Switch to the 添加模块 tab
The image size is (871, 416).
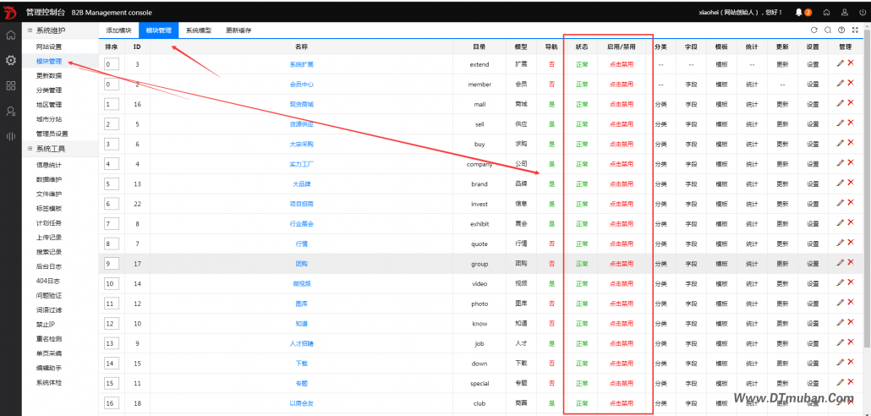pyautogui.click(x=118, y=30)
